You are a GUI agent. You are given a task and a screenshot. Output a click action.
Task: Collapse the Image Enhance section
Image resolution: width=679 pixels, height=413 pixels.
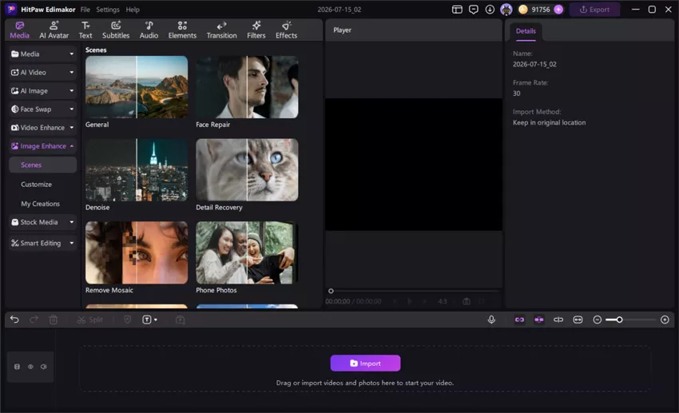coord(42,146)
